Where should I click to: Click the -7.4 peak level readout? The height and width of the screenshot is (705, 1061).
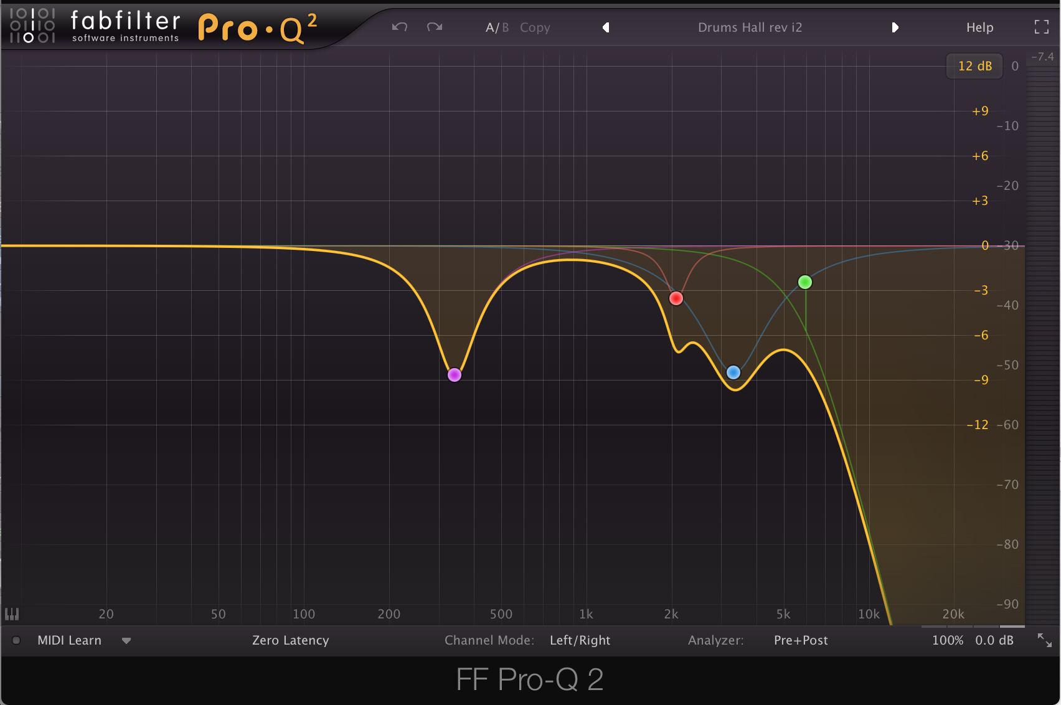pyautogui.click(x=1043, y=57)
